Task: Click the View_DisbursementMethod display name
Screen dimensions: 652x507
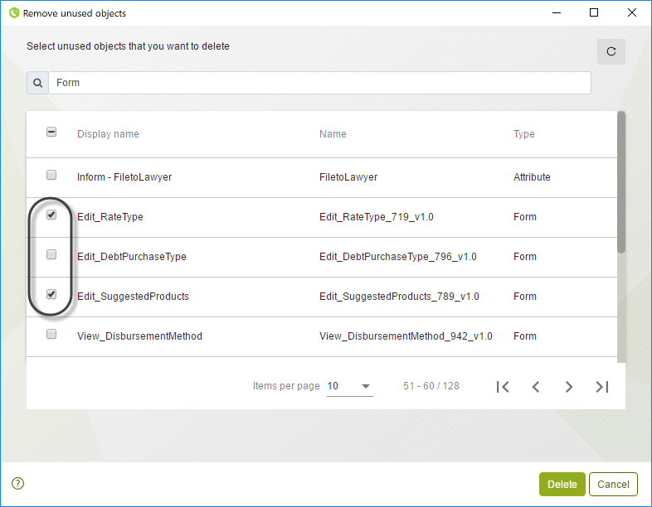Action: click(x=139, y=336)
